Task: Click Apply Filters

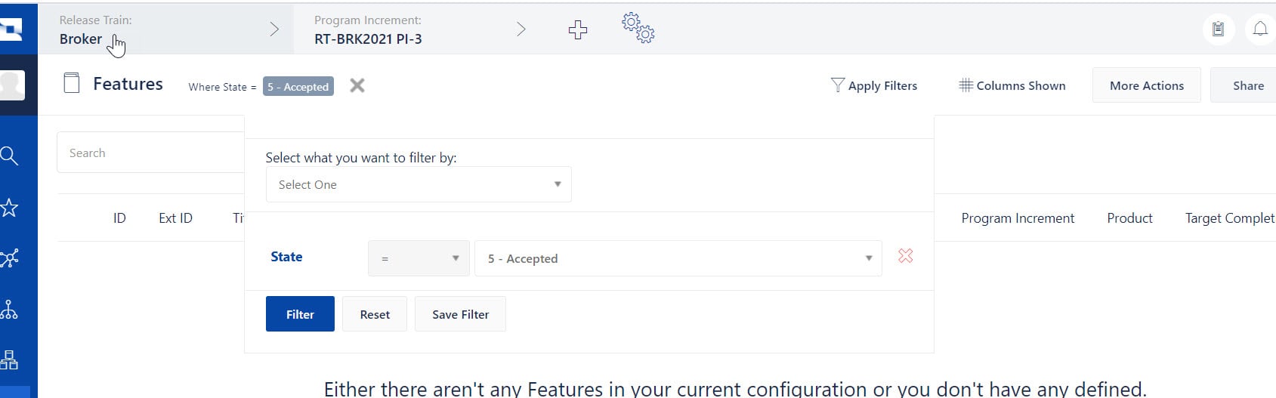Action: click(873, 85)
